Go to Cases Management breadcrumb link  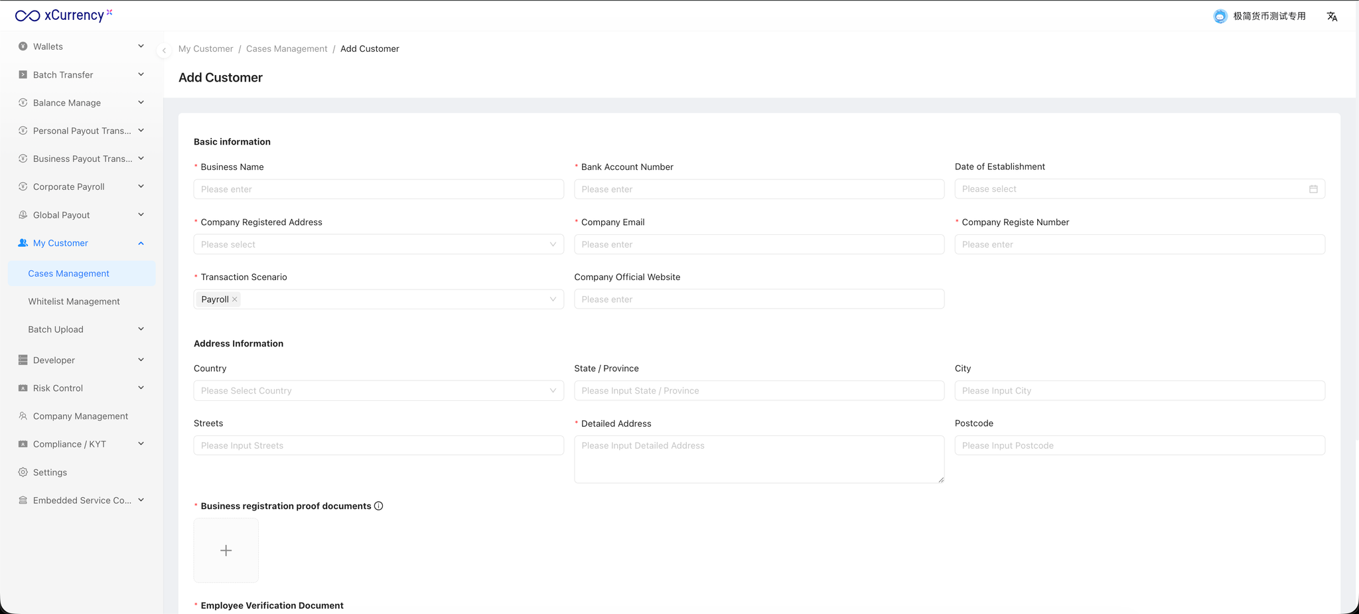287,49
